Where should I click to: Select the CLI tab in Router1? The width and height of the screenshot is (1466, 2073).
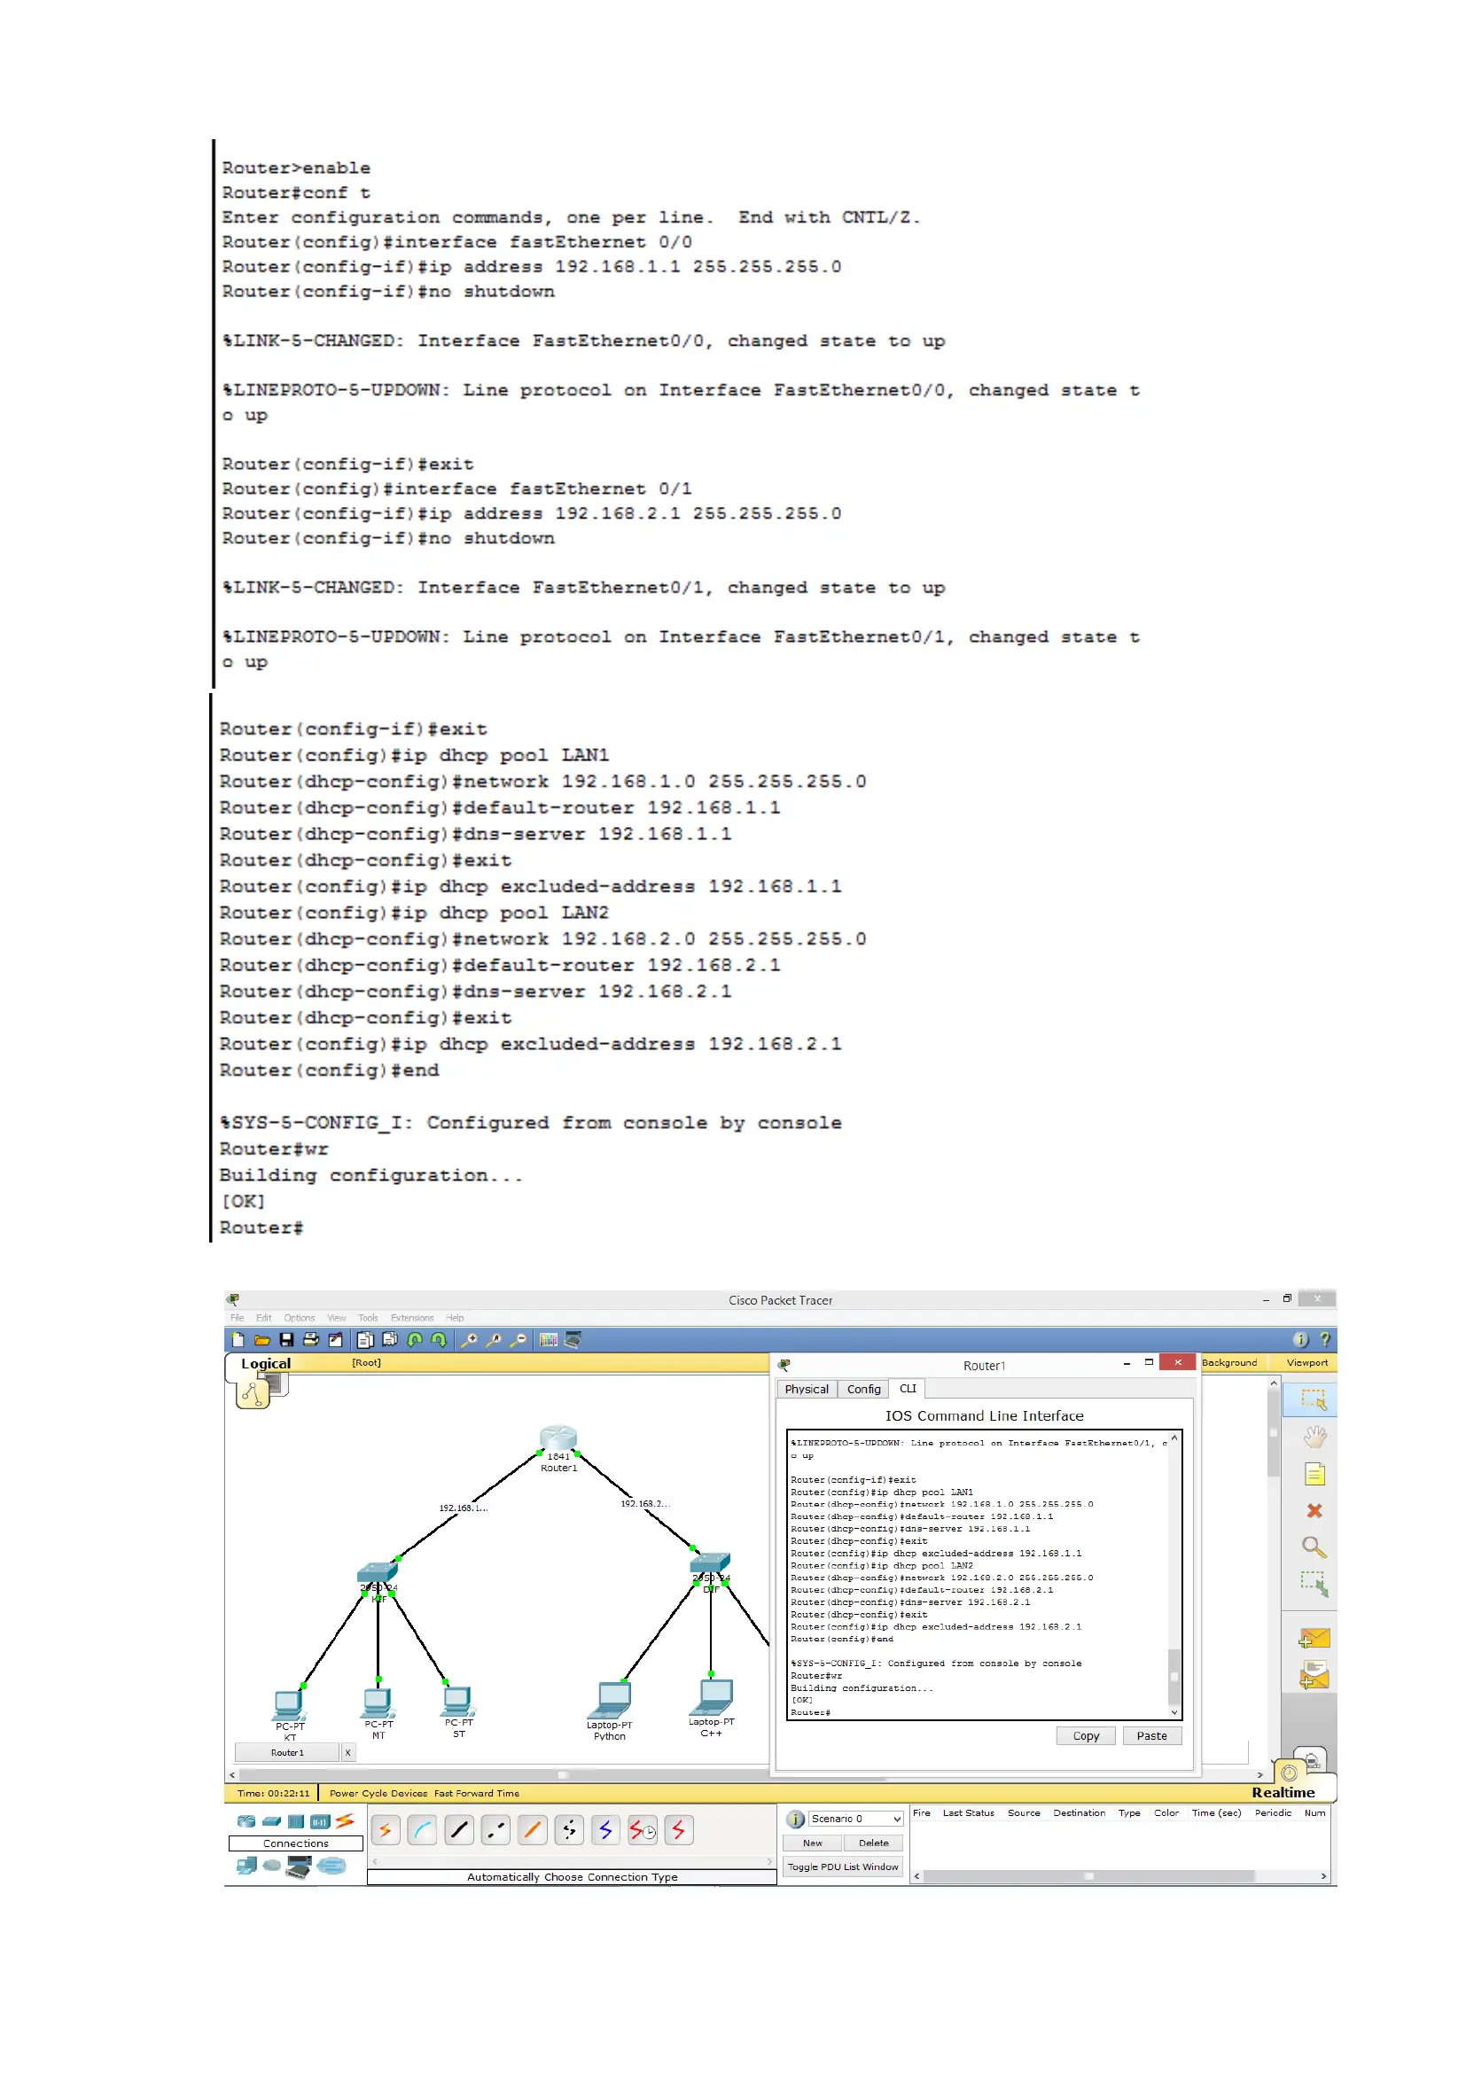908,1389
